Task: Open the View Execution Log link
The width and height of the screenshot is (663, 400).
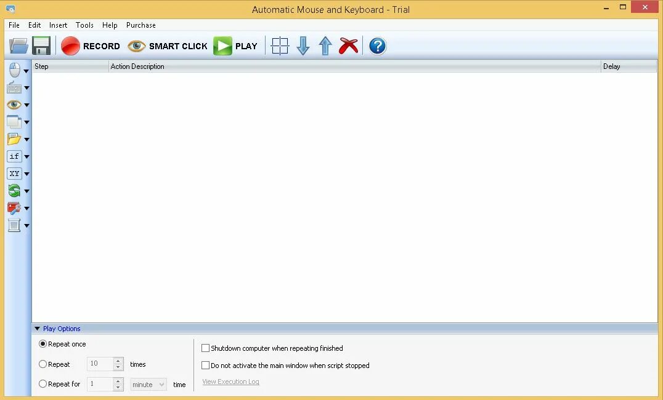Action: [x=230, y=382]
